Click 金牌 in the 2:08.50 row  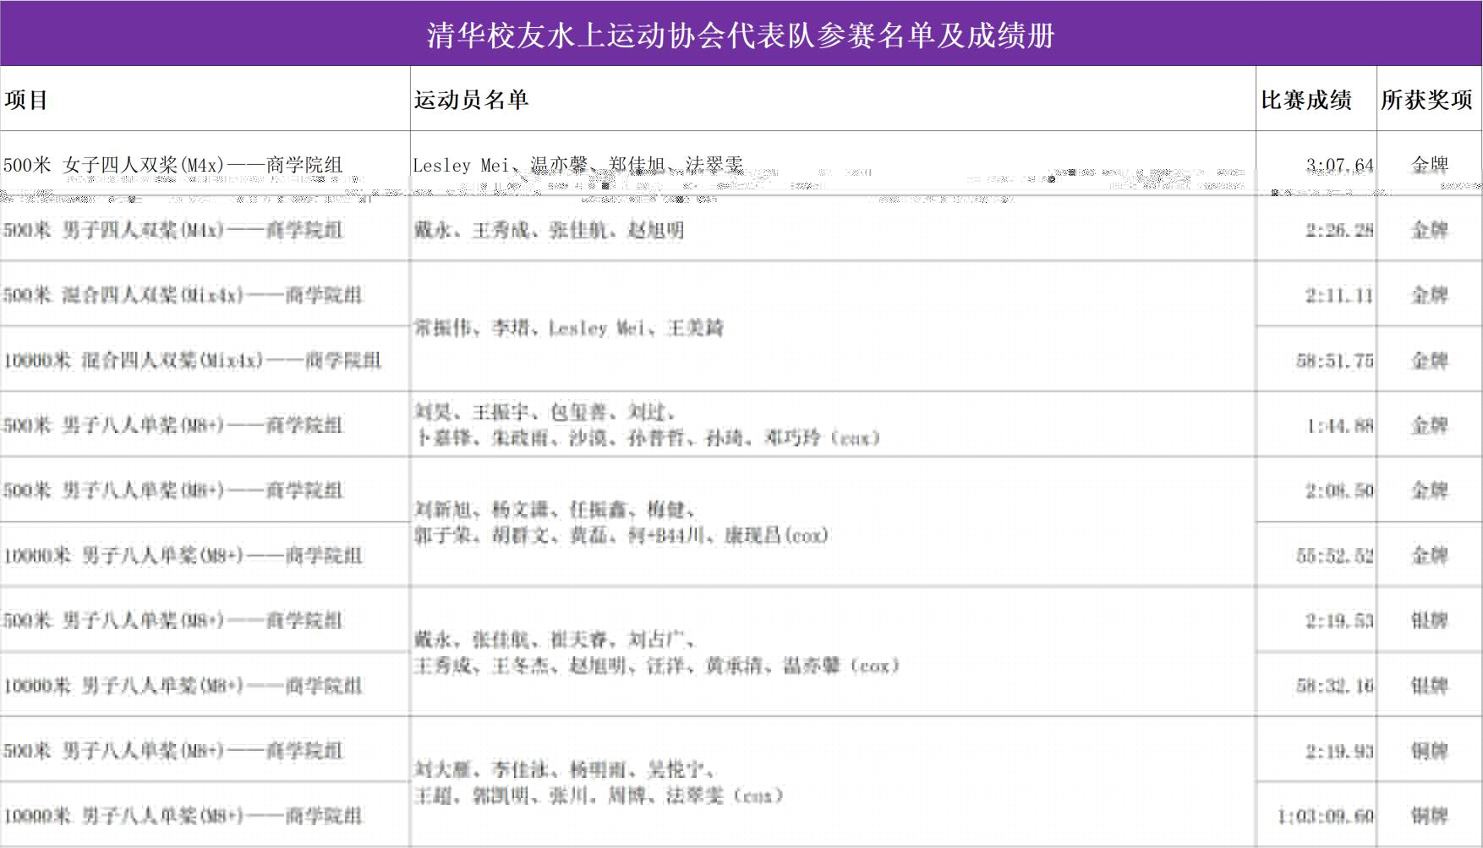point(1430,490)
